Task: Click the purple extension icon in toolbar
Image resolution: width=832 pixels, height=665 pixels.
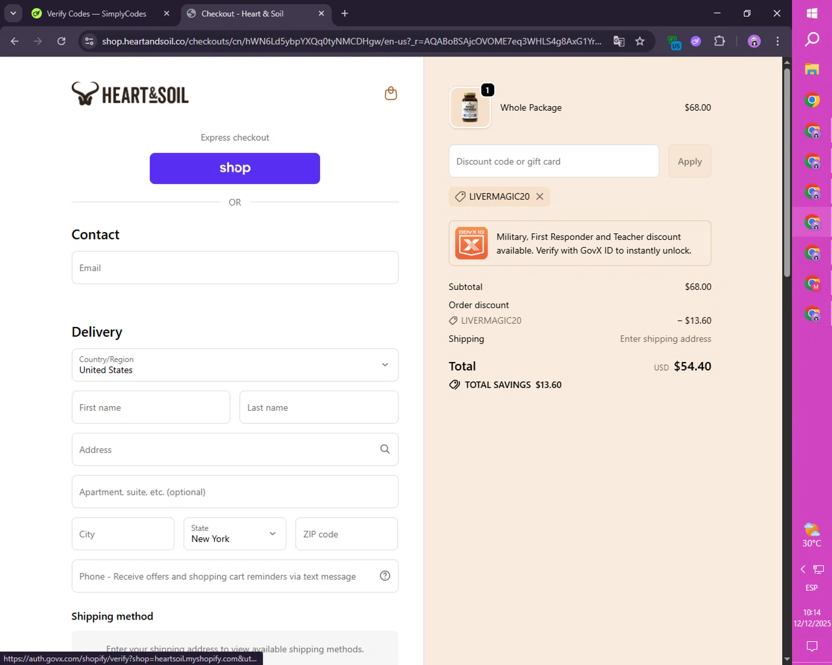Action: coord(696,41)
